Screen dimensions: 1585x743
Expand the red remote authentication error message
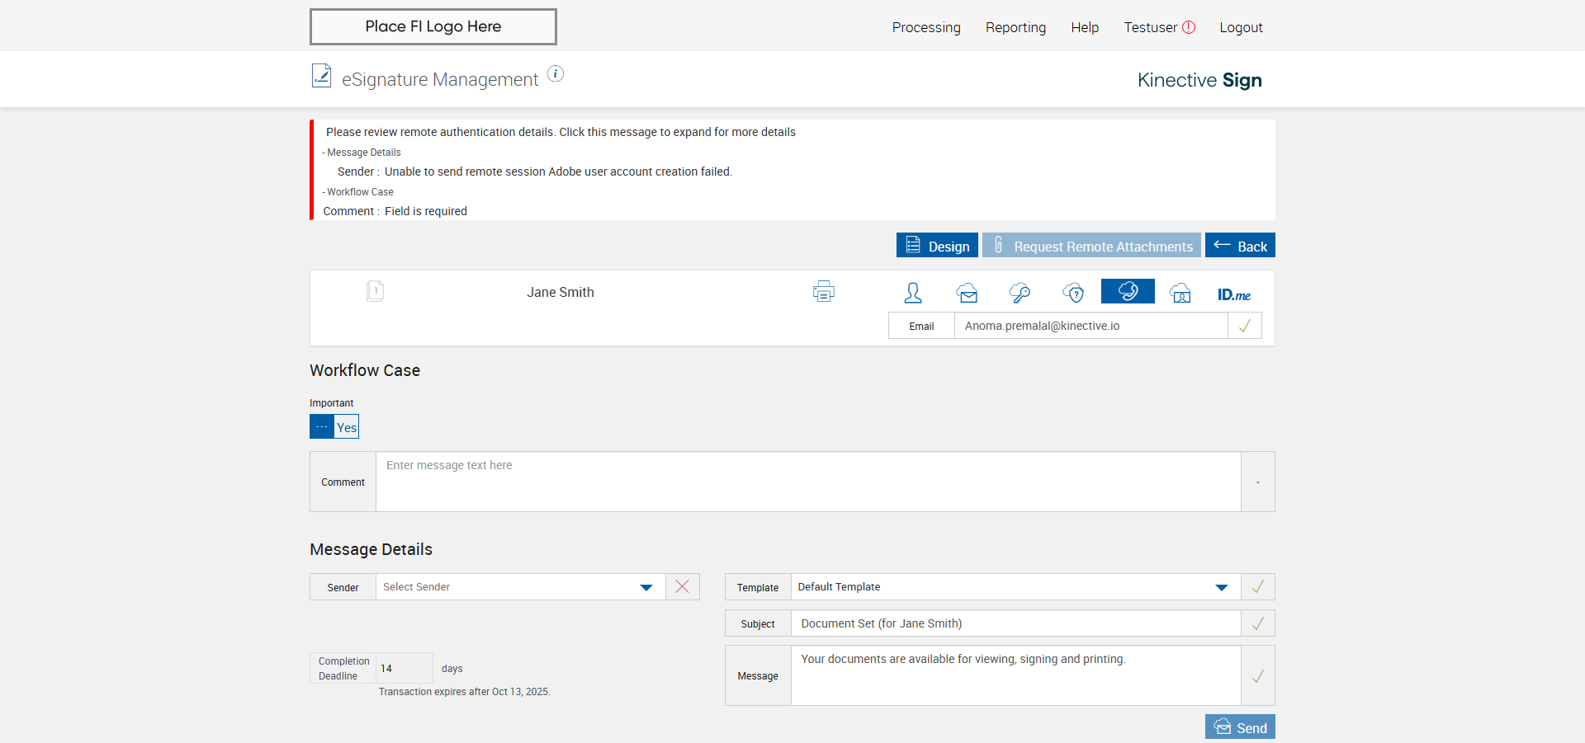[561, 132]
